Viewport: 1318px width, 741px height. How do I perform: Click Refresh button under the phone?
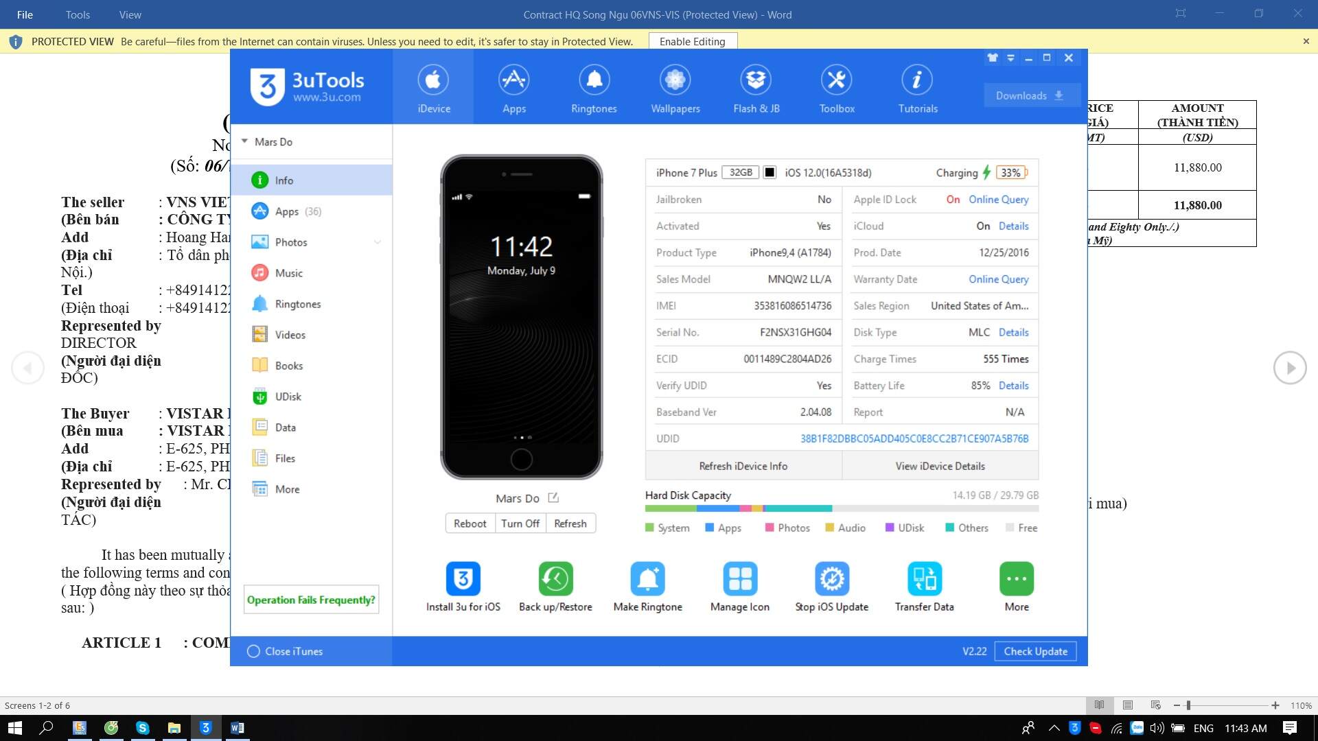(570, 524)
